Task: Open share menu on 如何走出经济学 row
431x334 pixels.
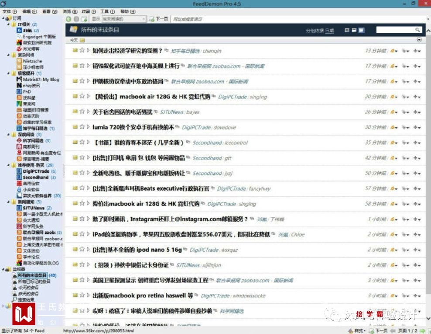Action: coord(417,51)
